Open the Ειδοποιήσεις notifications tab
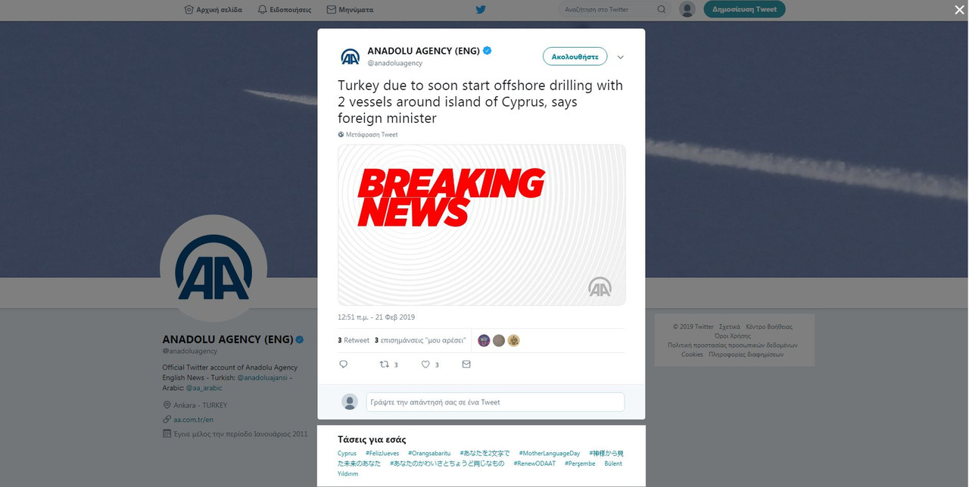Image resolution: width=969 pixels, height=487 pixels. [x=285, y=10]
